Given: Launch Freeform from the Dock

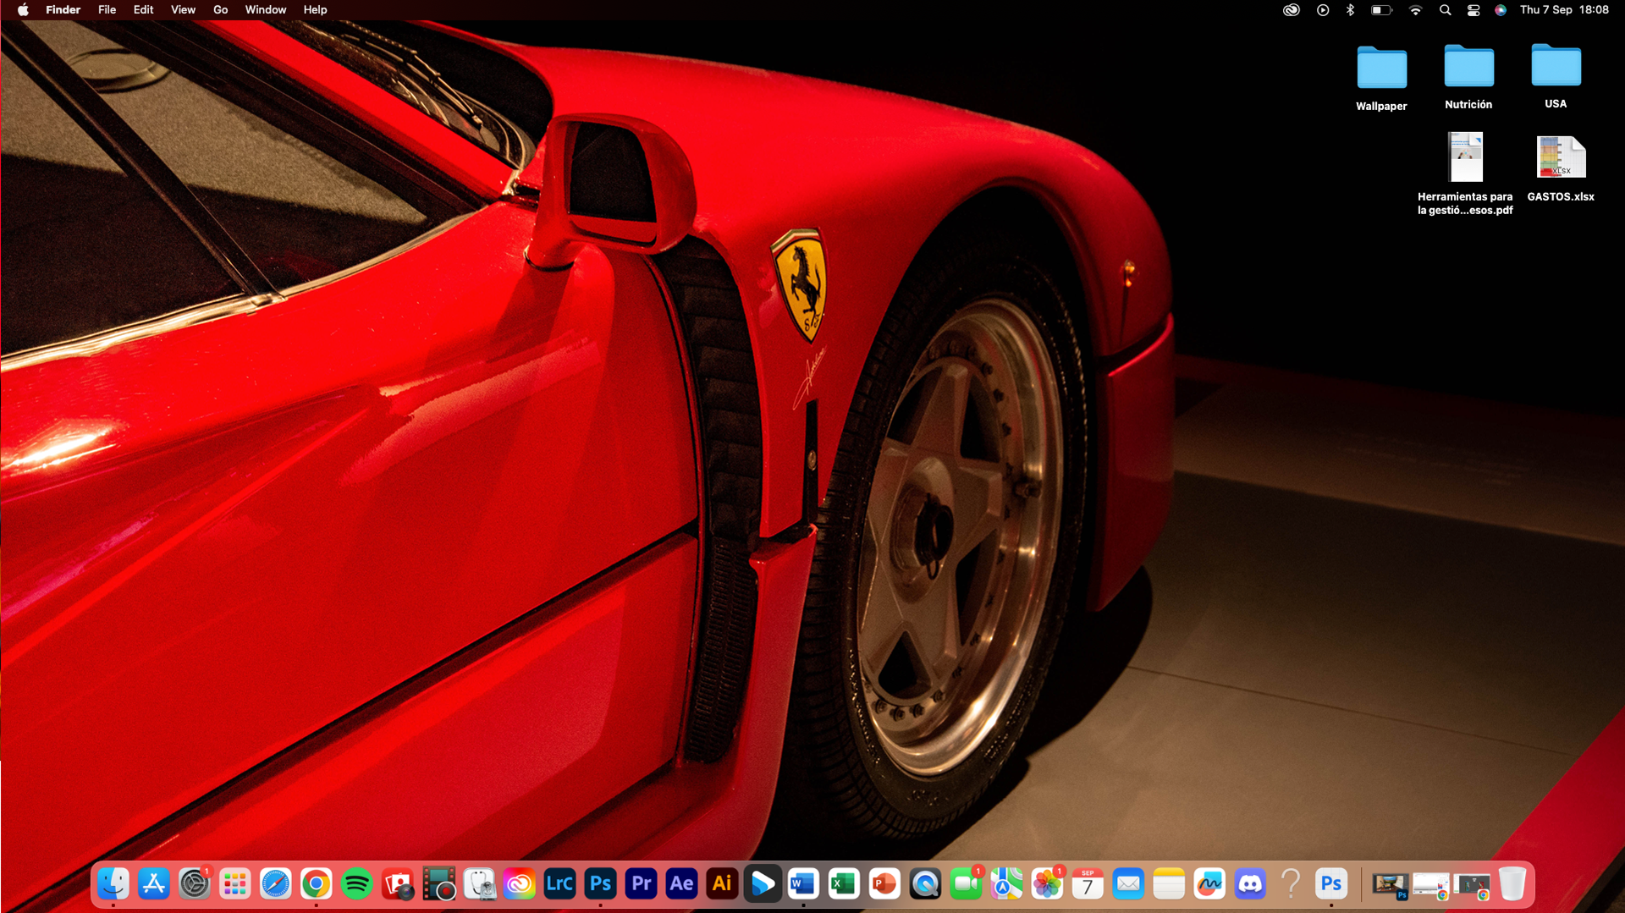Looking at the screenshot, I should pos(1210,884).
